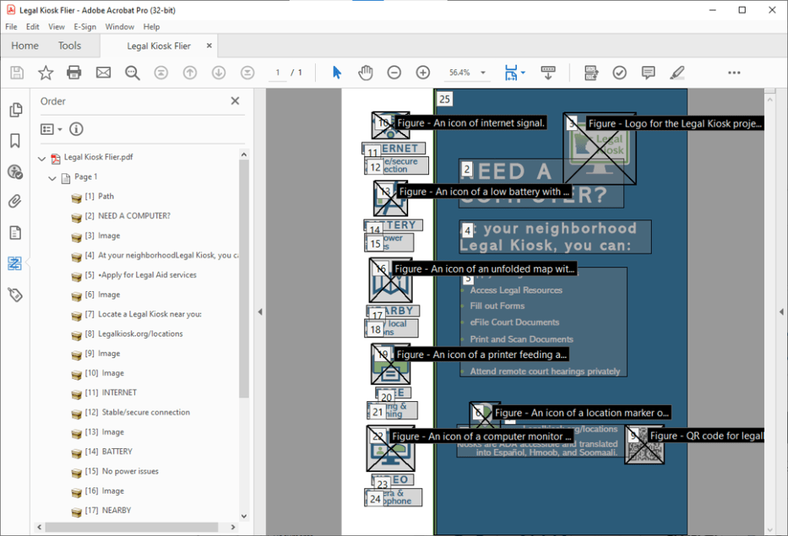
Task: Switch to the Tools tab
Action: (69, 45)
